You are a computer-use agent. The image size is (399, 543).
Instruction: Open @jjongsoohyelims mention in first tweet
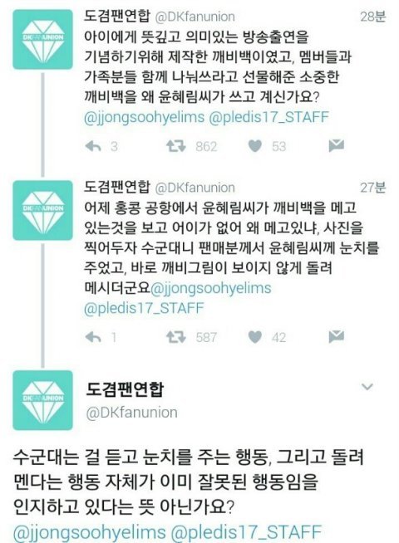click(x=144, y=117)
